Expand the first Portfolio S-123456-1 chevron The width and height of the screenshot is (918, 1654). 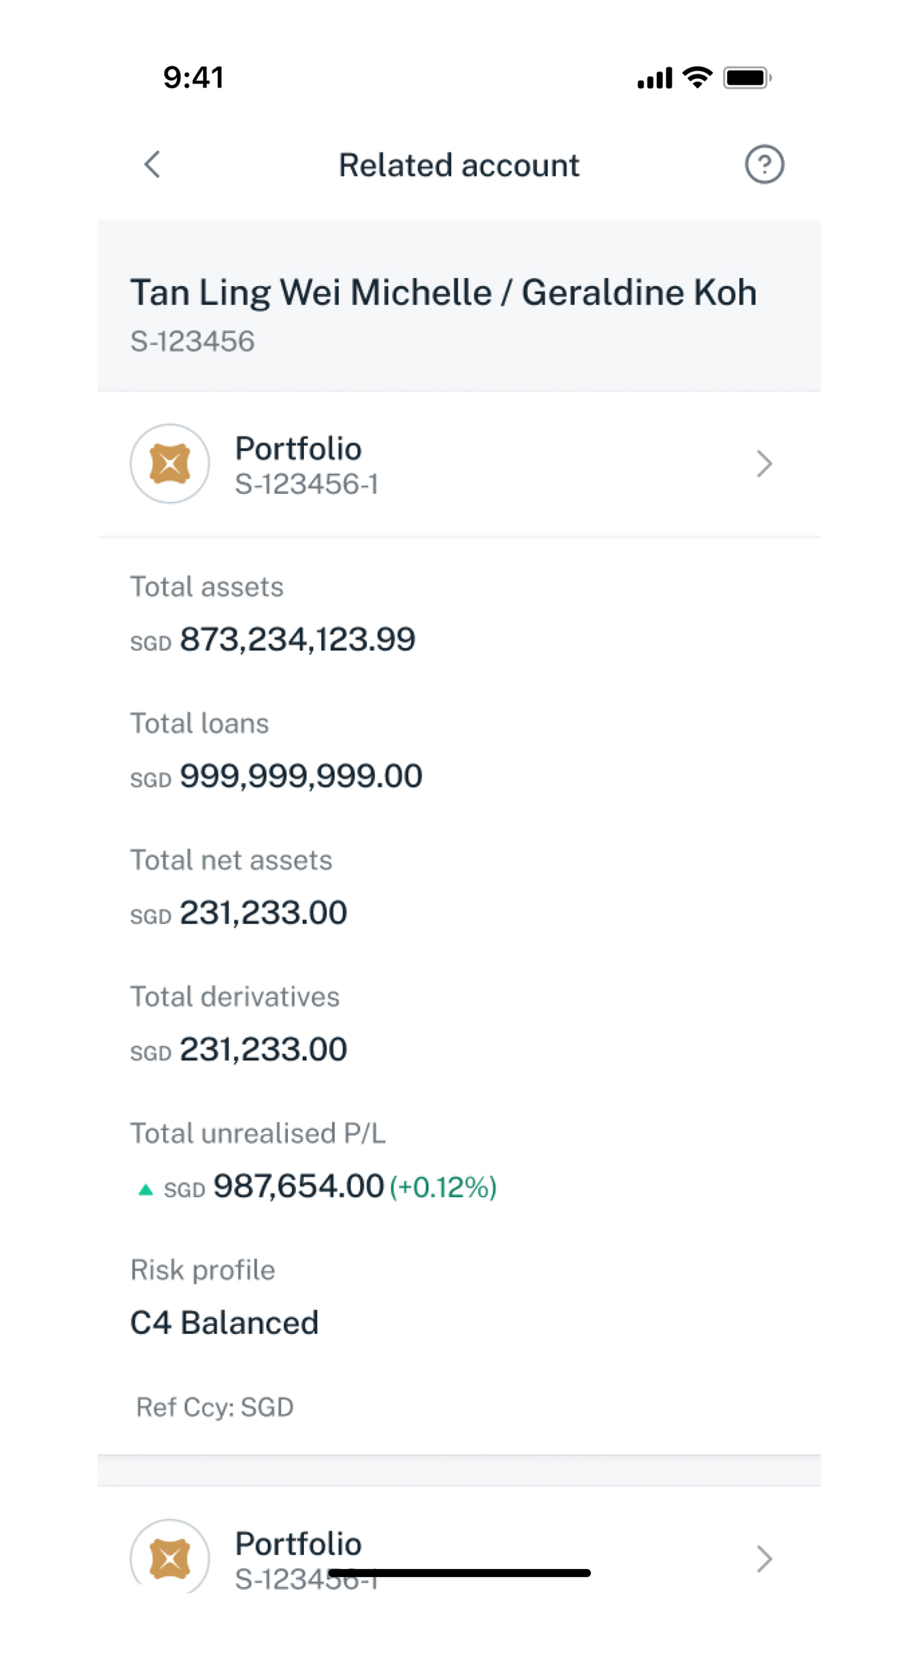pyautogui.click(x=764, y=464)
